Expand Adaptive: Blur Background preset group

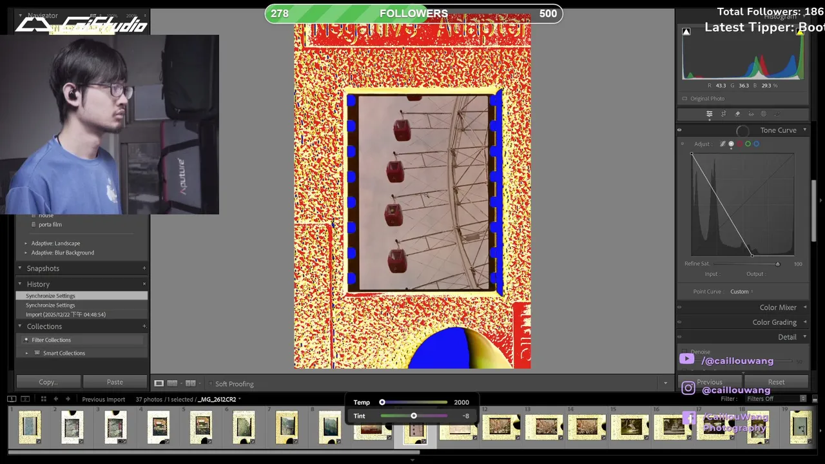click(26, 253)
